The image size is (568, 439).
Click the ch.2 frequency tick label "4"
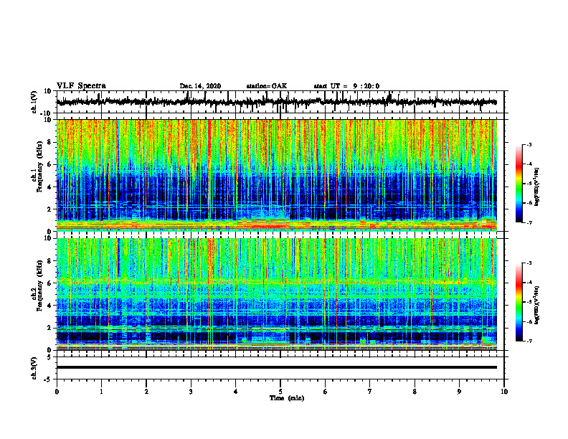[50, 306]
